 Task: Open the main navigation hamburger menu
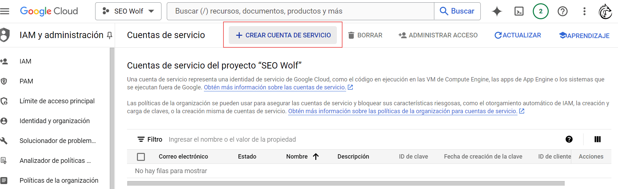pos(5,11)
